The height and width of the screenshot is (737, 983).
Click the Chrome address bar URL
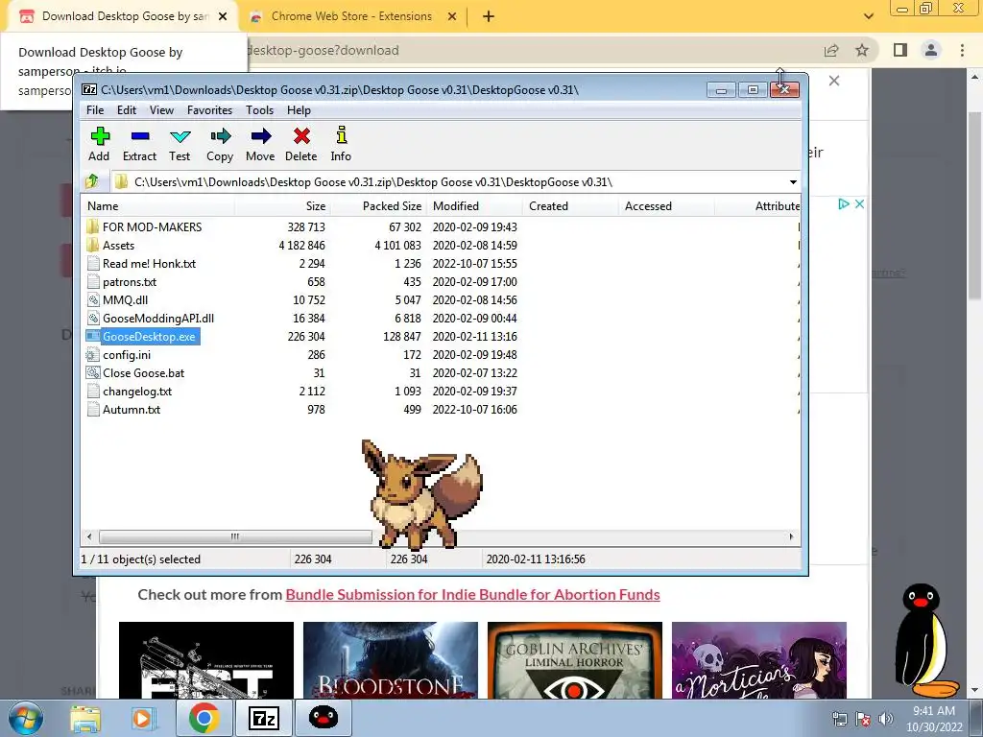(324, 50)
